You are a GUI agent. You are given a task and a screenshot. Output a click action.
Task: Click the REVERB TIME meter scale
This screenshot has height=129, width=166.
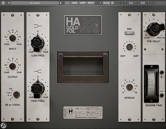click(x=152, y=83)
